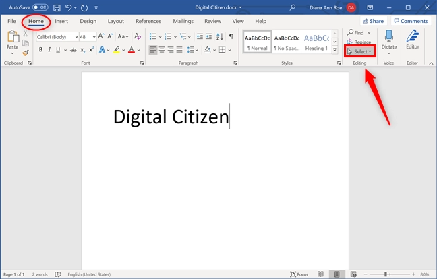Click the red Font Color A

[x=132, y=50]
